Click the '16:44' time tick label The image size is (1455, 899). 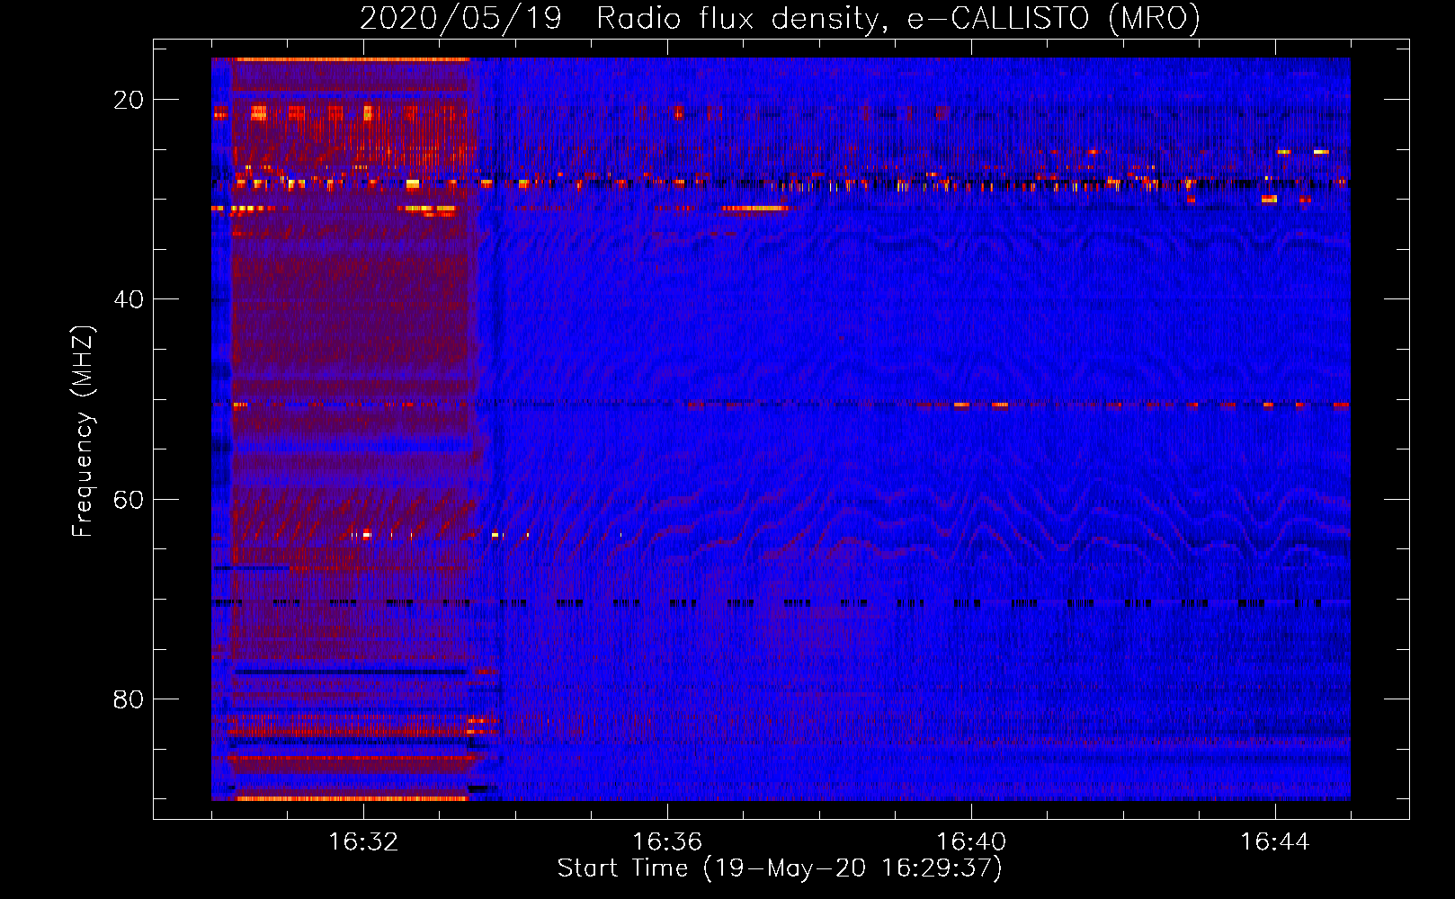click(1275, 842)
